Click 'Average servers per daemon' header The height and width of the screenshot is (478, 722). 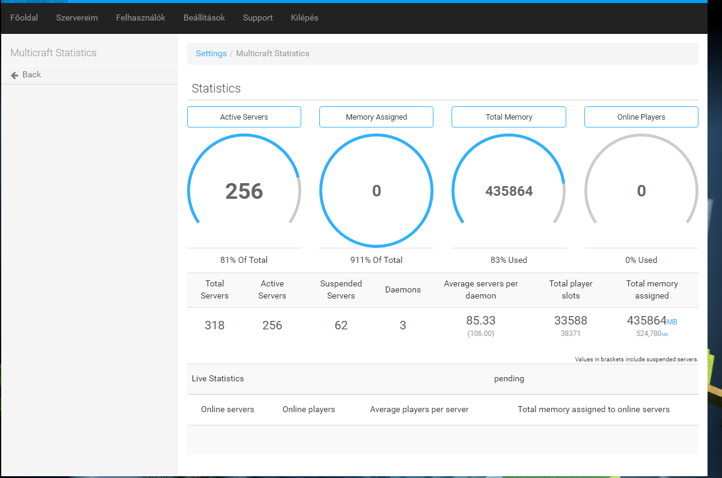pos(481,289)
